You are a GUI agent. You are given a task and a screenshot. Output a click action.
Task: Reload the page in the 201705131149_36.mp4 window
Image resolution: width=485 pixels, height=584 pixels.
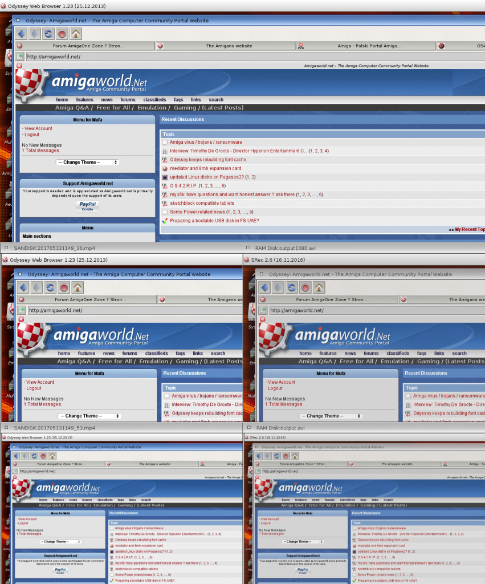[x=50, y=287]
